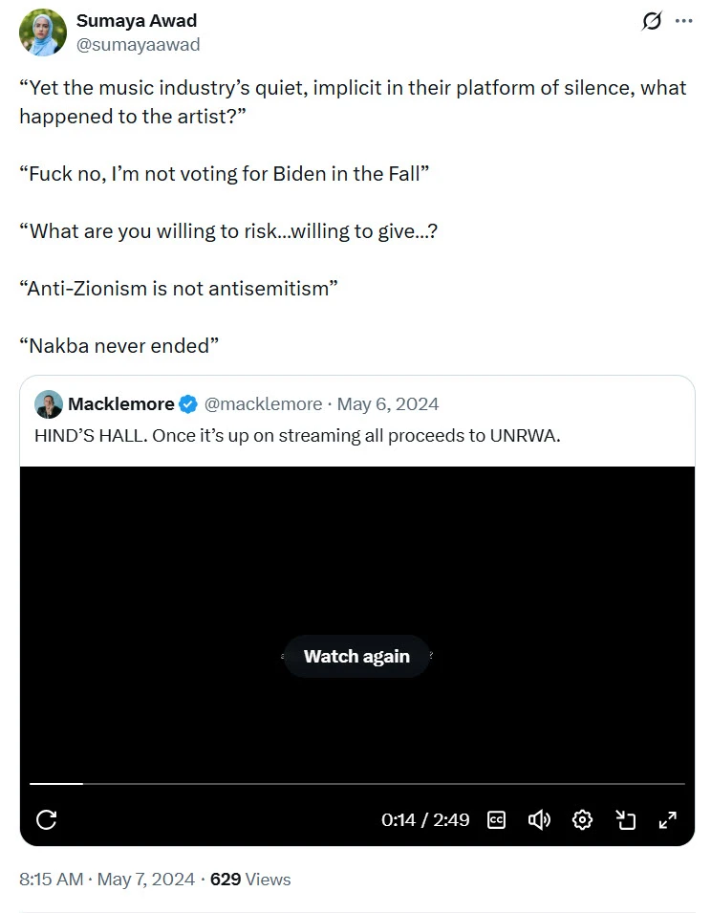Open video settings gear
711x913 pixels.
pyautogui.click(x=582, y=819)
